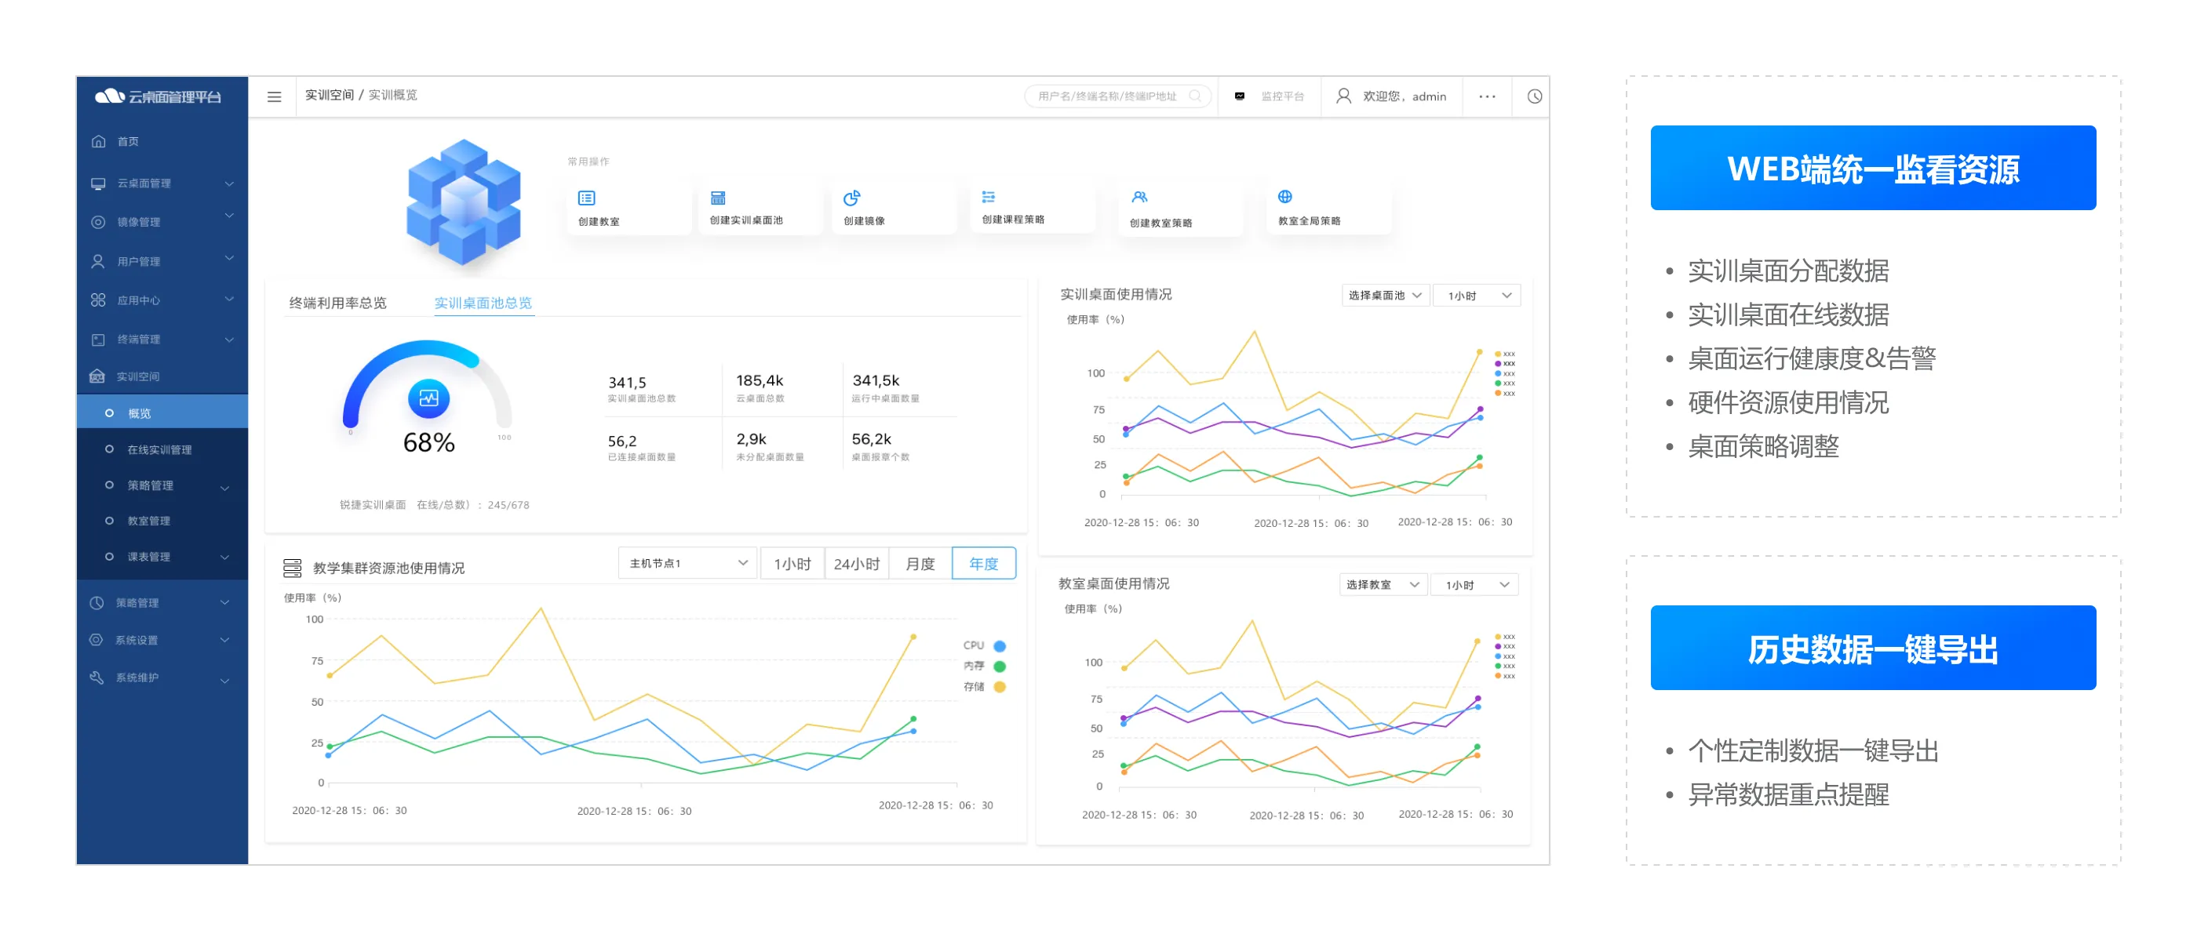Screen dimensions: 2197x941
Task: Click the 创建实训桌面池 icon
Action: pyautogui.click(x=717, y=198)
